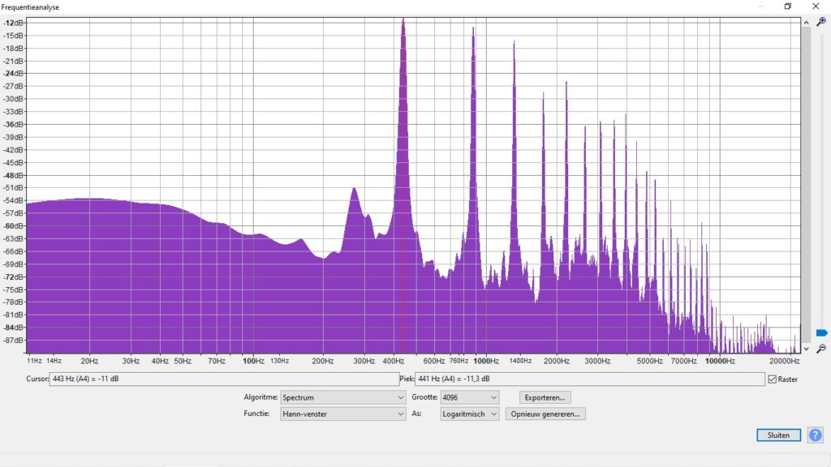The width and height of the screenshot is (831, 467).
Task: Click the Cursor readout field
Action: tap(223, 379)
